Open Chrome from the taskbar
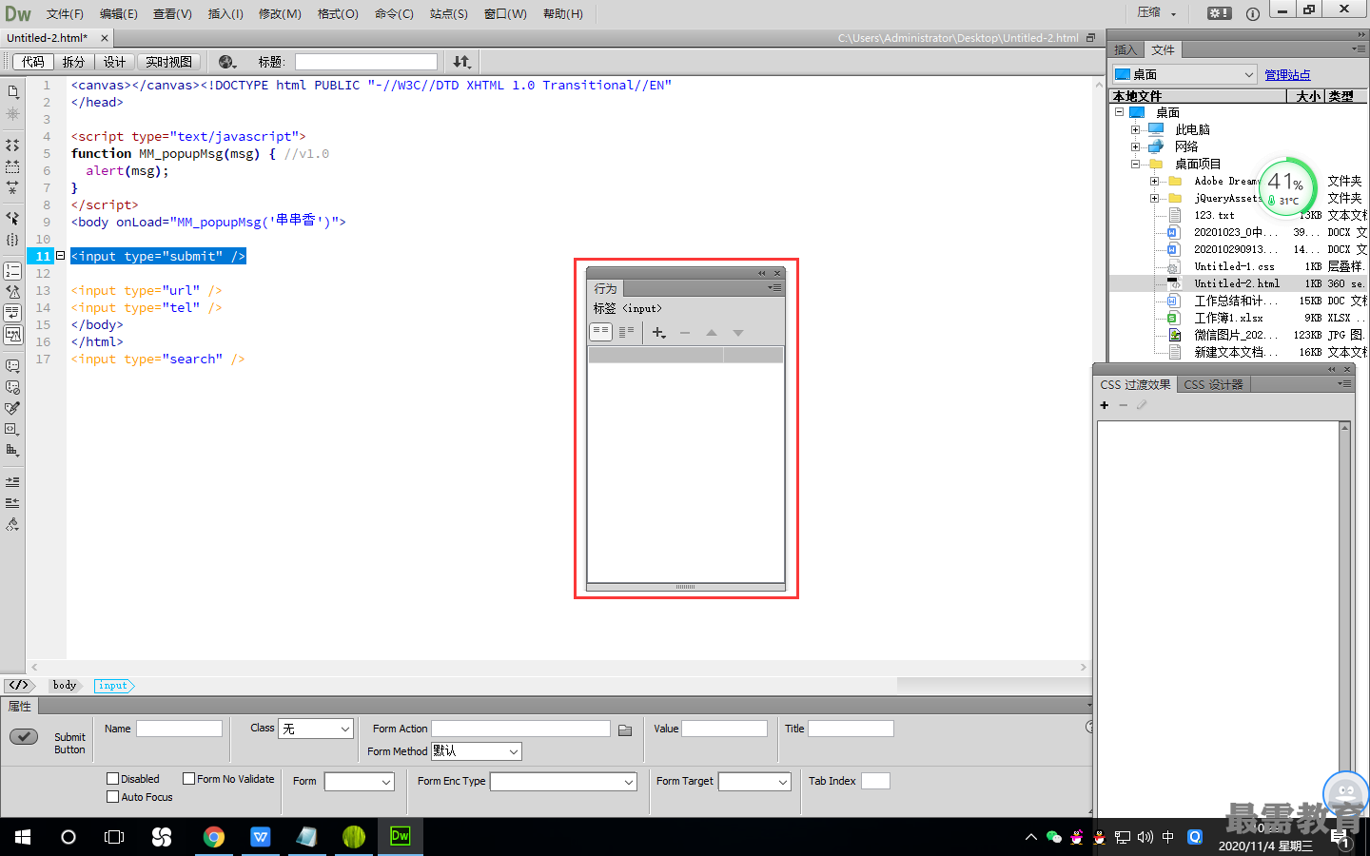Screen dimensions: 1370x856 (x=214, y=837)
